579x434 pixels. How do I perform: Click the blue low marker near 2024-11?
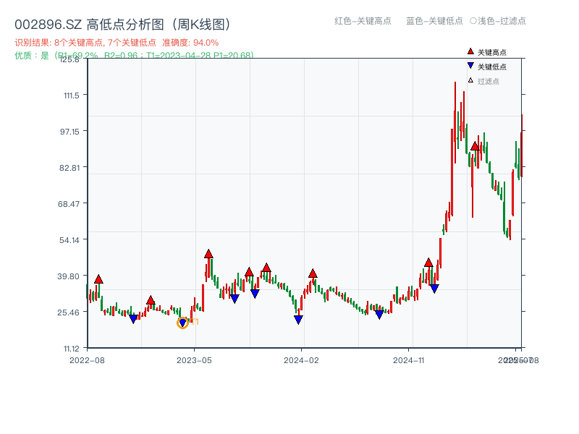pyautogui.click(x=380, y=312)
